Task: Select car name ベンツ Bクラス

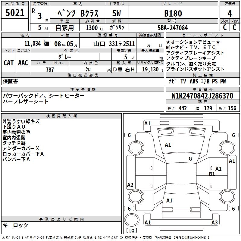Action: tap(78, 13)
